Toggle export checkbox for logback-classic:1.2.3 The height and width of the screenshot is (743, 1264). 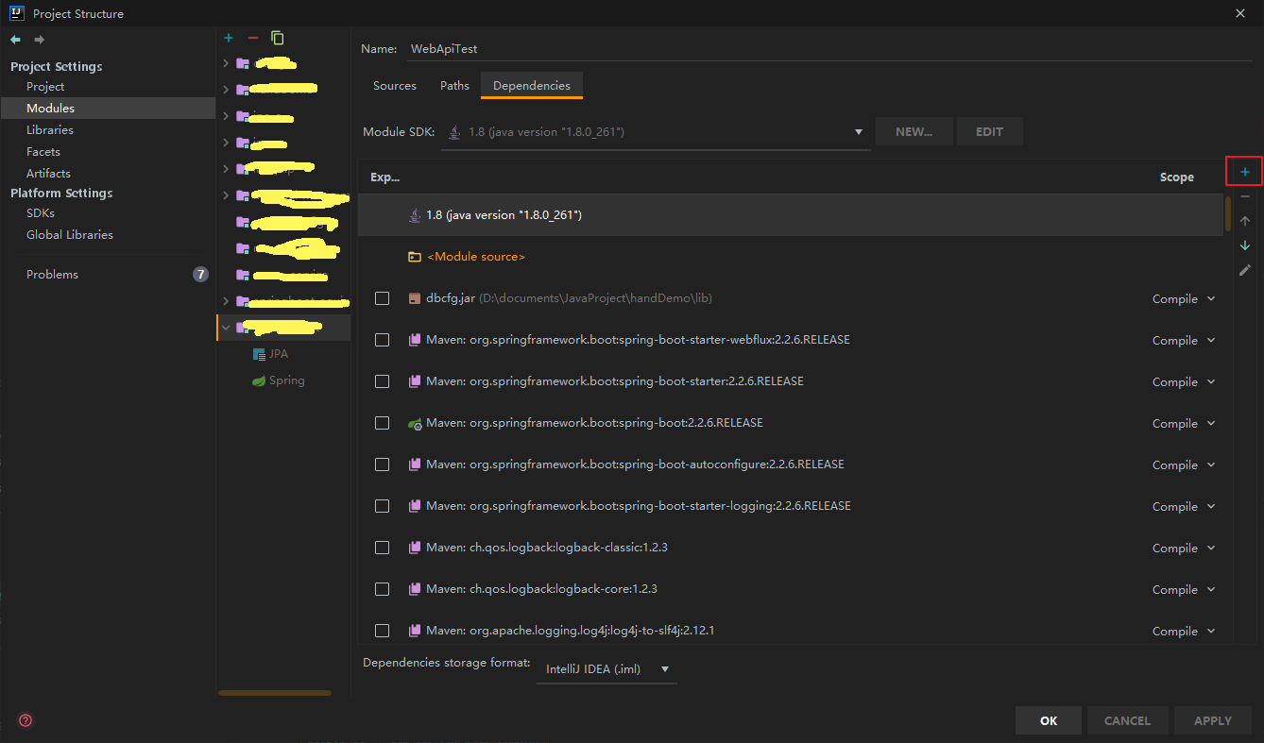pos(382,548)
